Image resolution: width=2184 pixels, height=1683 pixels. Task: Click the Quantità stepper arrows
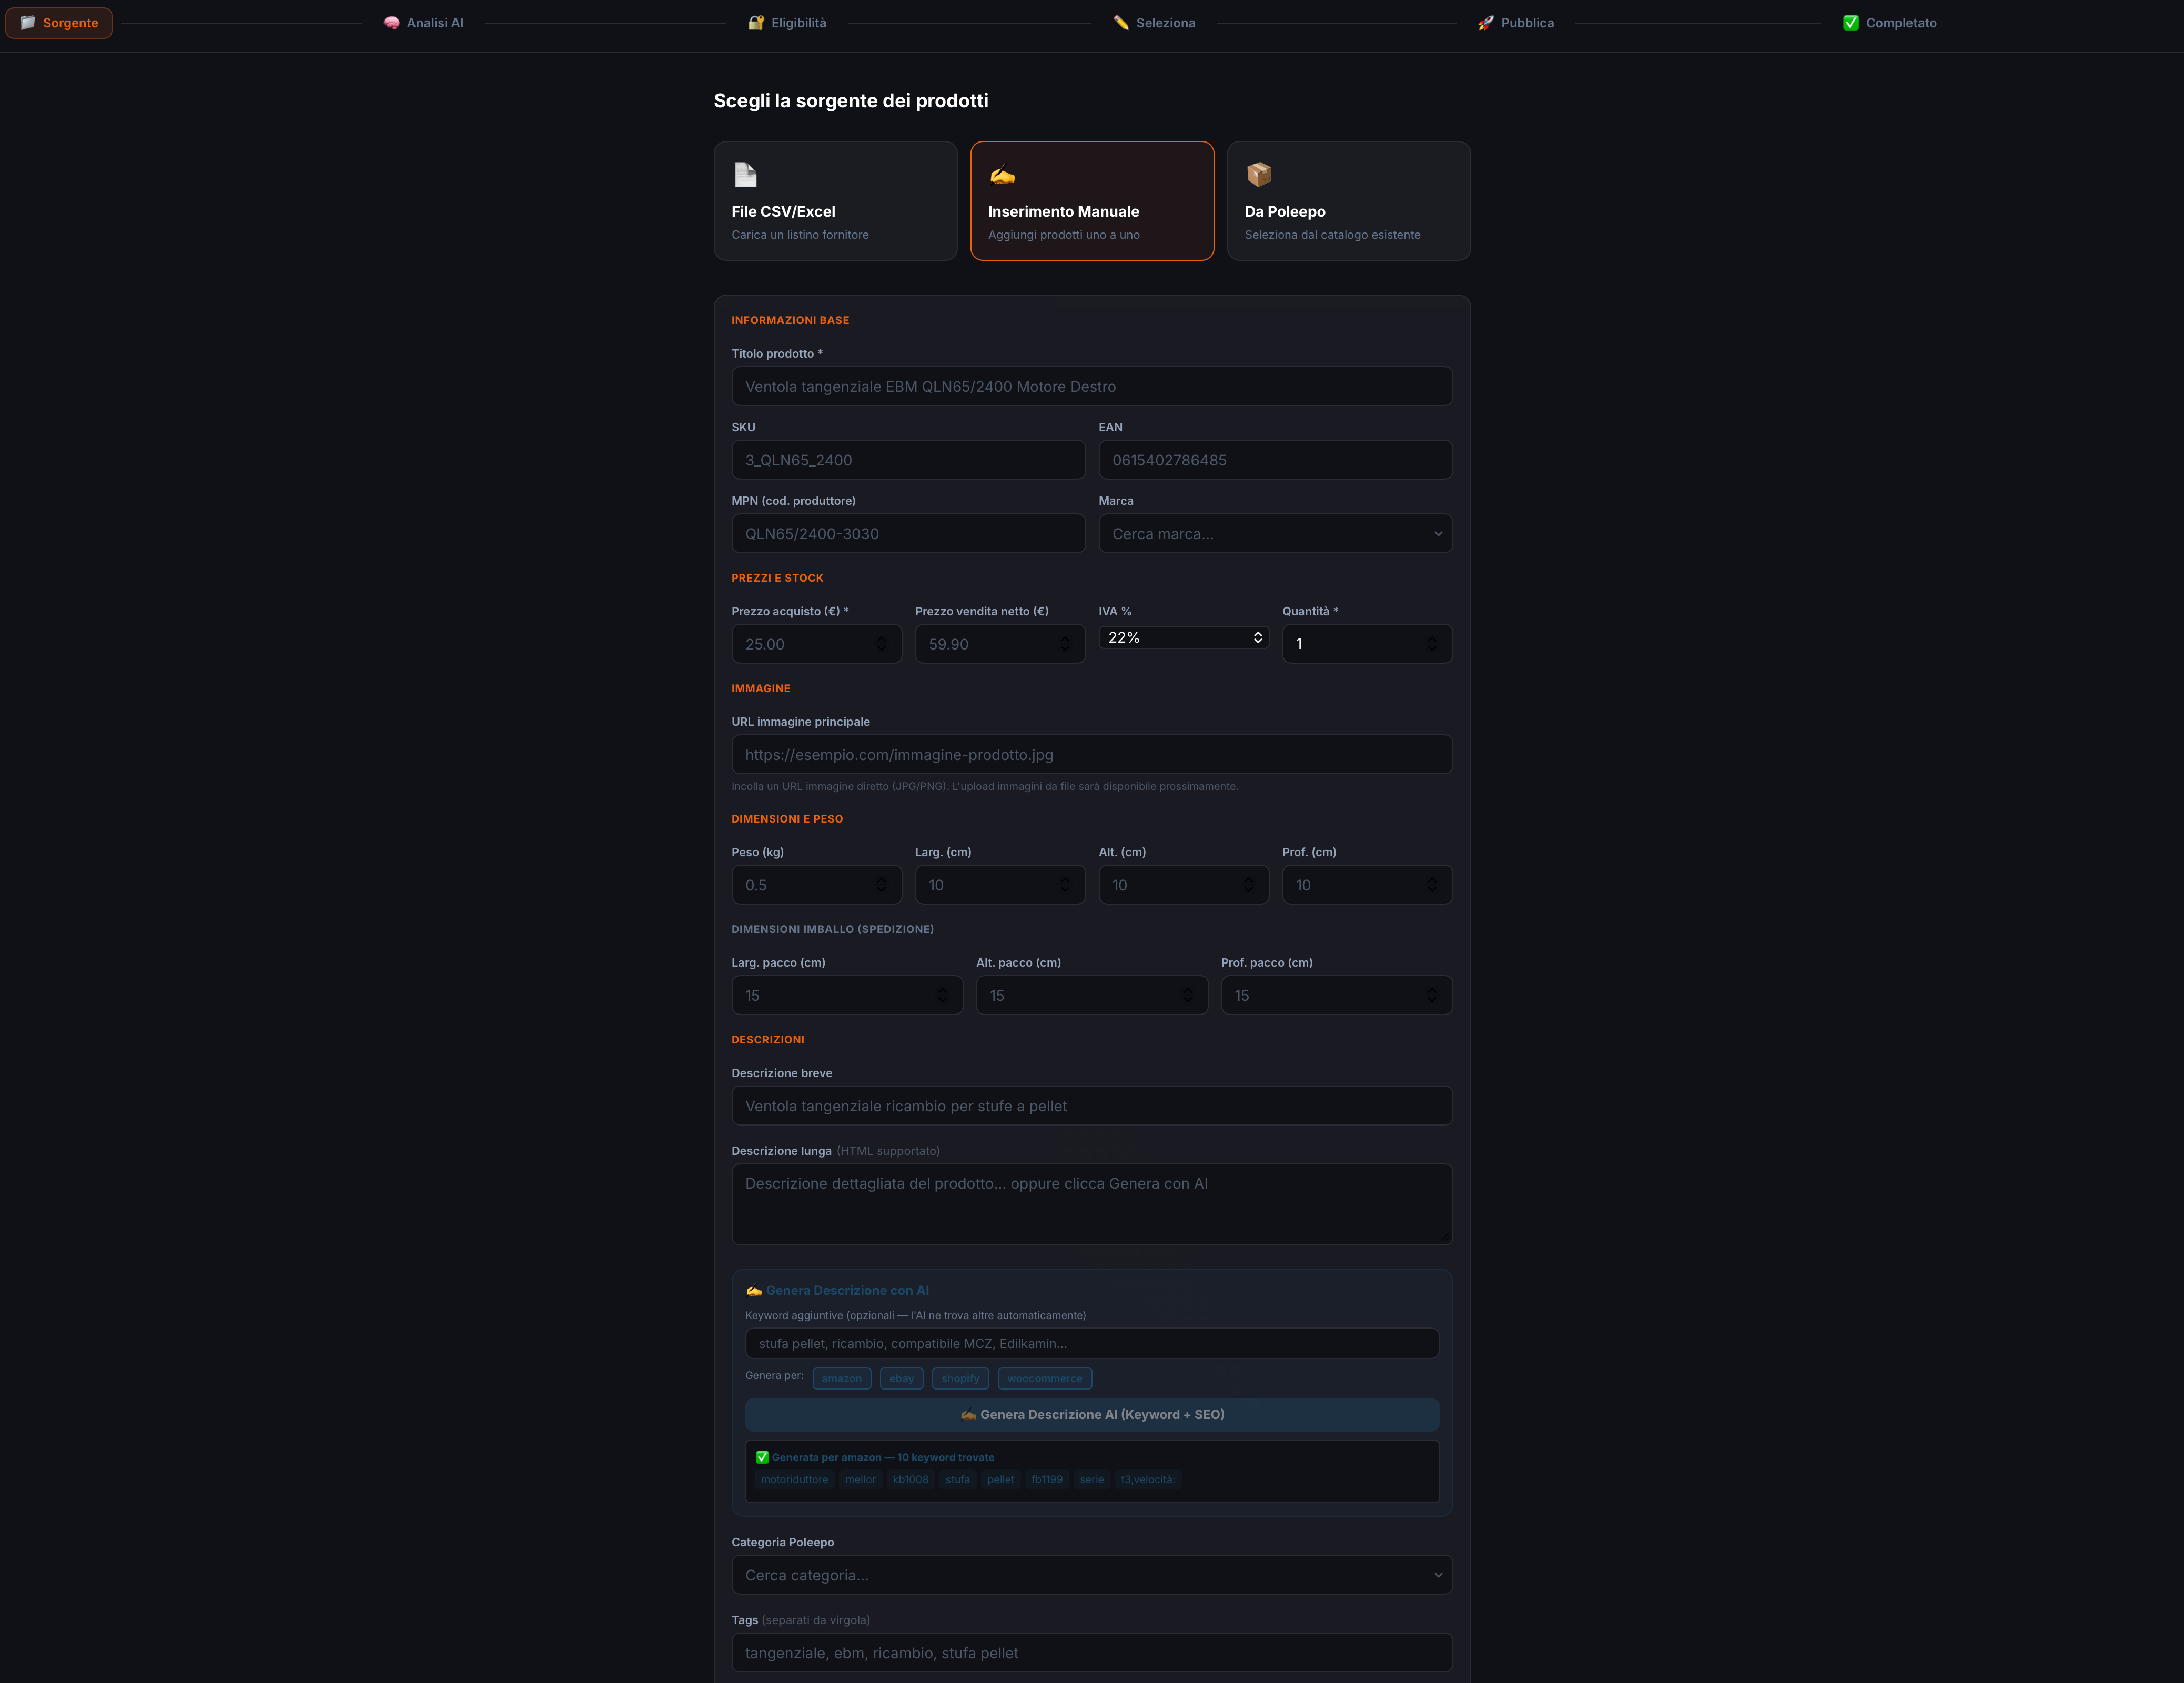pyautogui.click(x=1432, y=644)
